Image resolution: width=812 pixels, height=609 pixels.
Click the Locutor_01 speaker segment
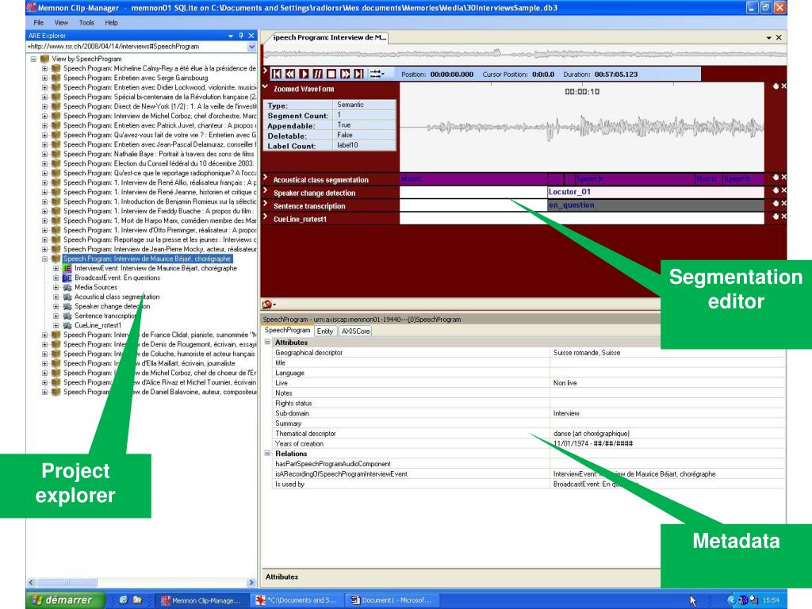pyautogui.click(x=655, y=192)
